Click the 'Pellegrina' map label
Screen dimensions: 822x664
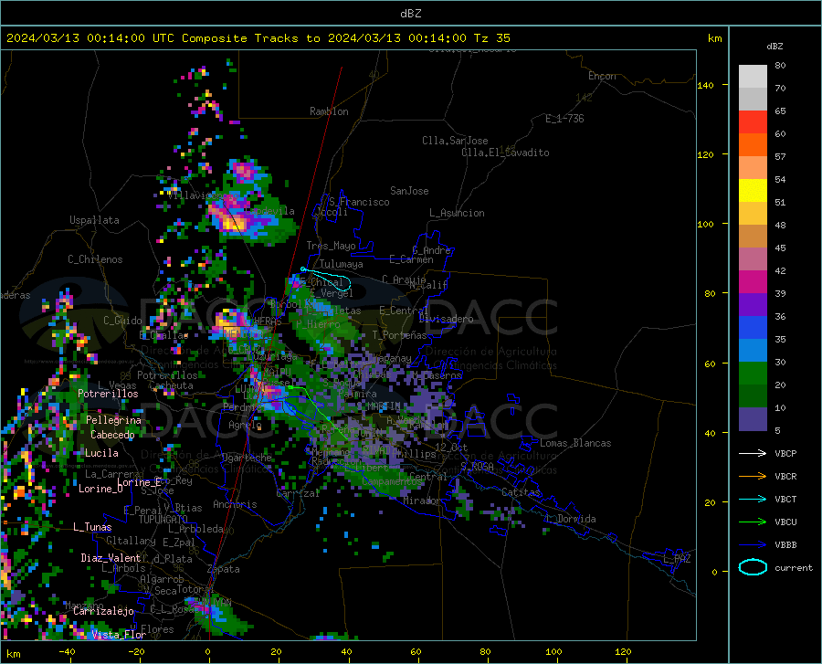(x=114, y=420)
